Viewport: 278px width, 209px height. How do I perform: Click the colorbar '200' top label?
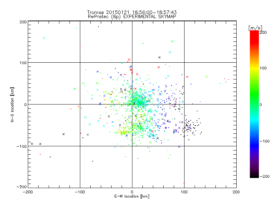[263, 32]
